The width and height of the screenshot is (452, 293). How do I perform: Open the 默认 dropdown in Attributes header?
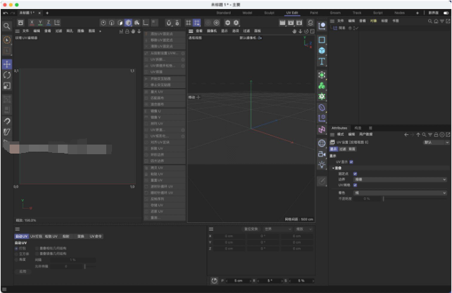[436, 143]
